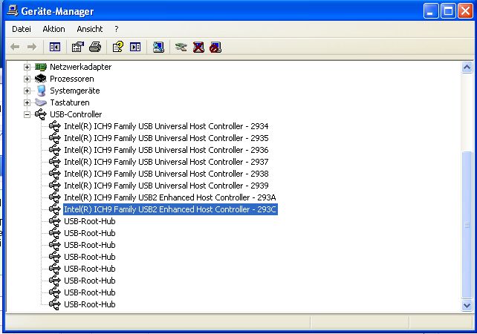477x334 pixels.
Task: Select the Systemgeräte label
Action: point(75,91)
